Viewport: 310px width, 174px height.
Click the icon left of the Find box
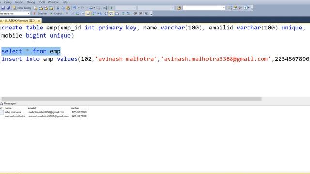[x=179, y=8]
